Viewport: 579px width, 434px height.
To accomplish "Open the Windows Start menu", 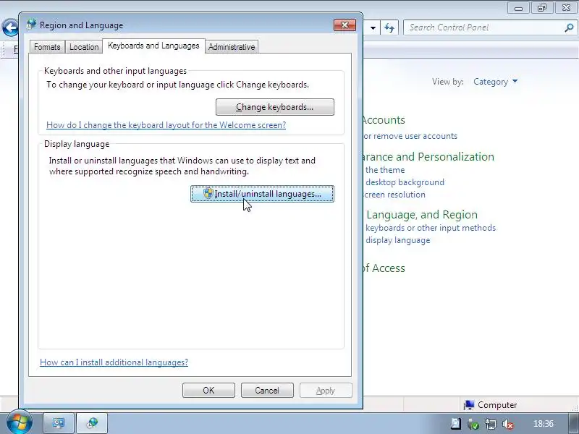I will pos(20,422).
